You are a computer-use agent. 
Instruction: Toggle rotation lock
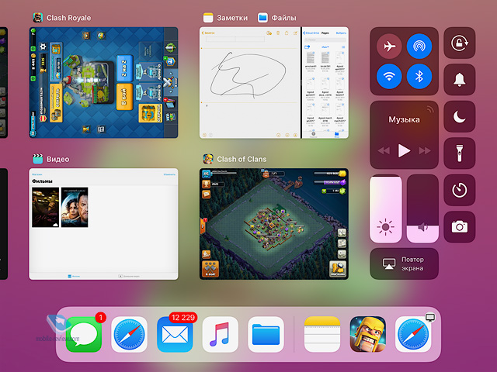[459, 43]
